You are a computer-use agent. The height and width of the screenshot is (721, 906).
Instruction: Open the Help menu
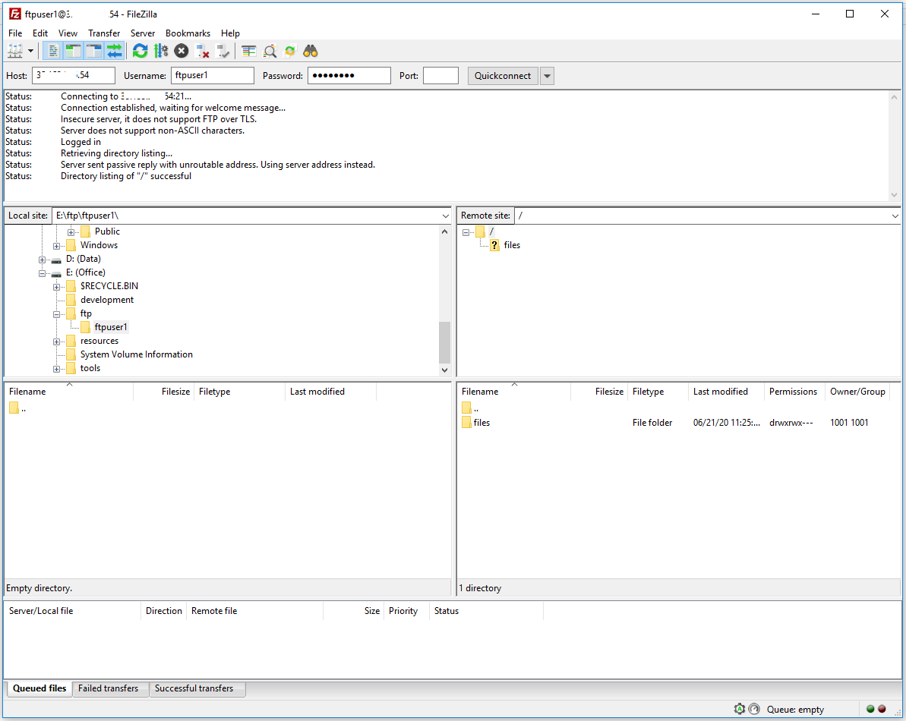(230, 33)
